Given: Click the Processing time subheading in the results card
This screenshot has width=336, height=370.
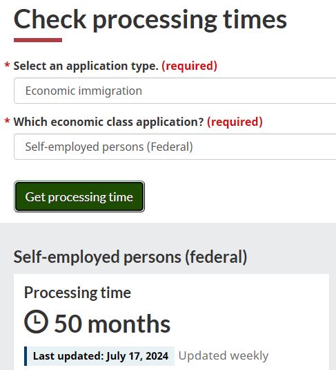Looking at the screenshot, I should pyautogui.click(x=77, y=293).
